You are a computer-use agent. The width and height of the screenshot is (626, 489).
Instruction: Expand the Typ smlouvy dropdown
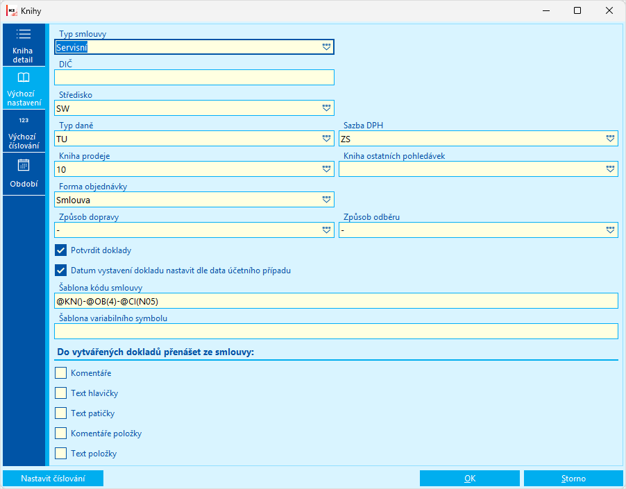tap(327, 47)
